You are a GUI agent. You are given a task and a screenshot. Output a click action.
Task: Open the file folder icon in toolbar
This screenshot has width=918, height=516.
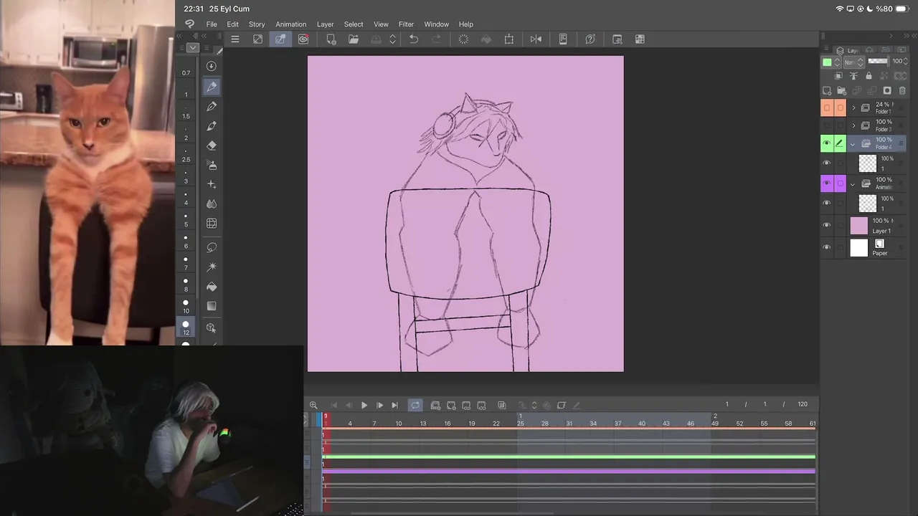[x=354, y=39]
